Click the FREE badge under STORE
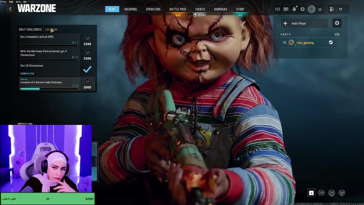This screenshot has height=205, width=364. click(x=240, y=15)
